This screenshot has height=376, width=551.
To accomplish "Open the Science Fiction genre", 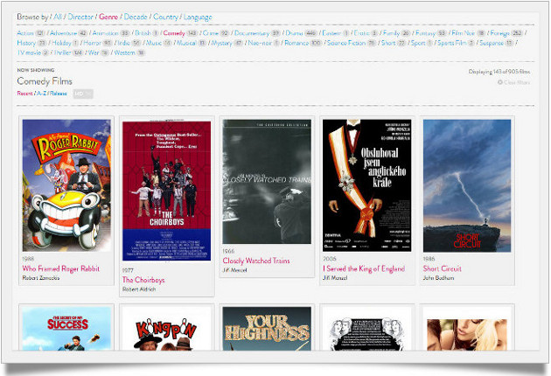I will (346, 43).
